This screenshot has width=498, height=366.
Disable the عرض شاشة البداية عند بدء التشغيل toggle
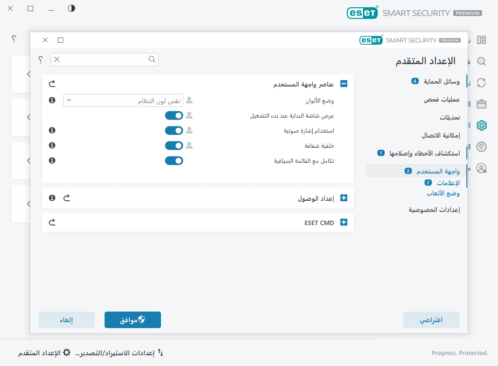[174, 115]
